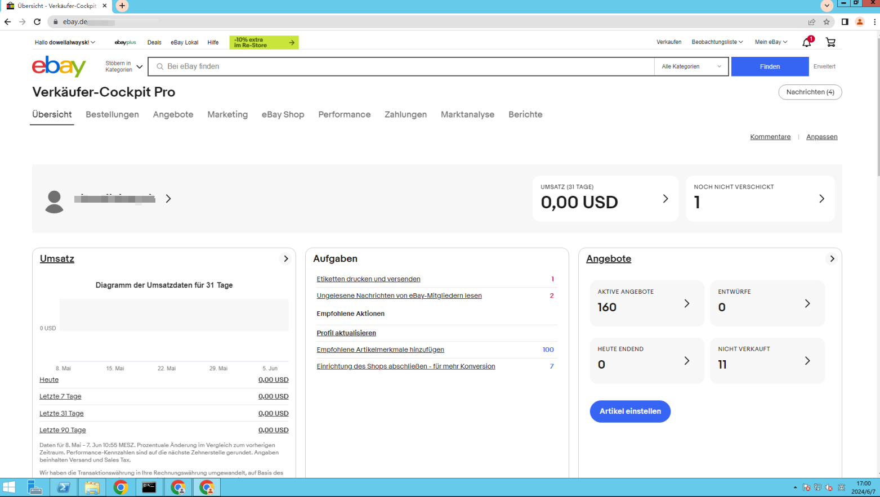Click Erweitert search link
Image resolution: width=880 pixels, height=497 pixels.
[x=824, y=66]
